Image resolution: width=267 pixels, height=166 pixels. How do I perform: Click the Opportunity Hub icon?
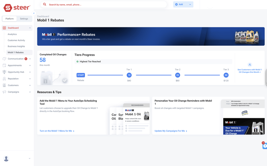4,72
